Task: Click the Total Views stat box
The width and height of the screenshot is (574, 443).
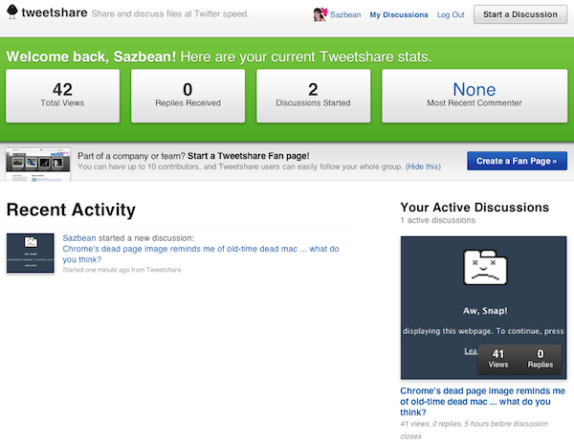Action: pyautogui.click(x=62, y=97)
